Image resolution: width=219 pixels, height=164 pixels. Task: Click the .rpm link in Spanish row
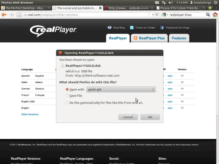click(170, 76)
